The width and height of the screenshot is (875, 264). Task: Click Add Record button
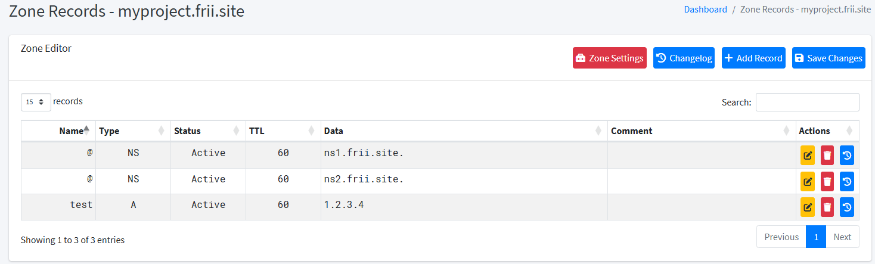(x=753, y=58)
